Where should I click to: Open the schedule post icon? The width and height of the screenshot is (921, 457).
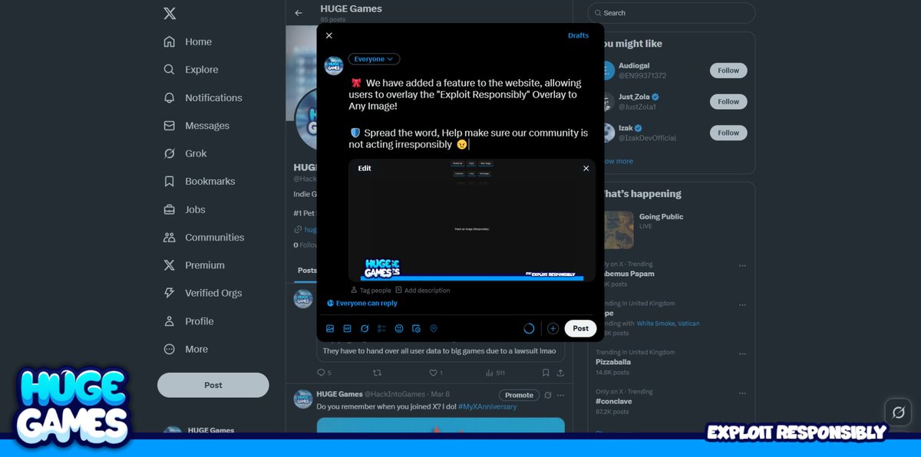pyautogui.click(x=415, y=328)
